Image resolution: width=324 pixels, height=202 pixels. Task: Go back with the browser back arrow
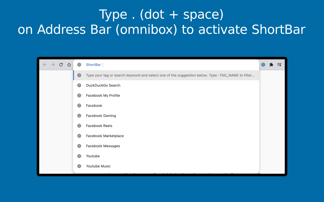pyautogui.click(x=45, y=65)
